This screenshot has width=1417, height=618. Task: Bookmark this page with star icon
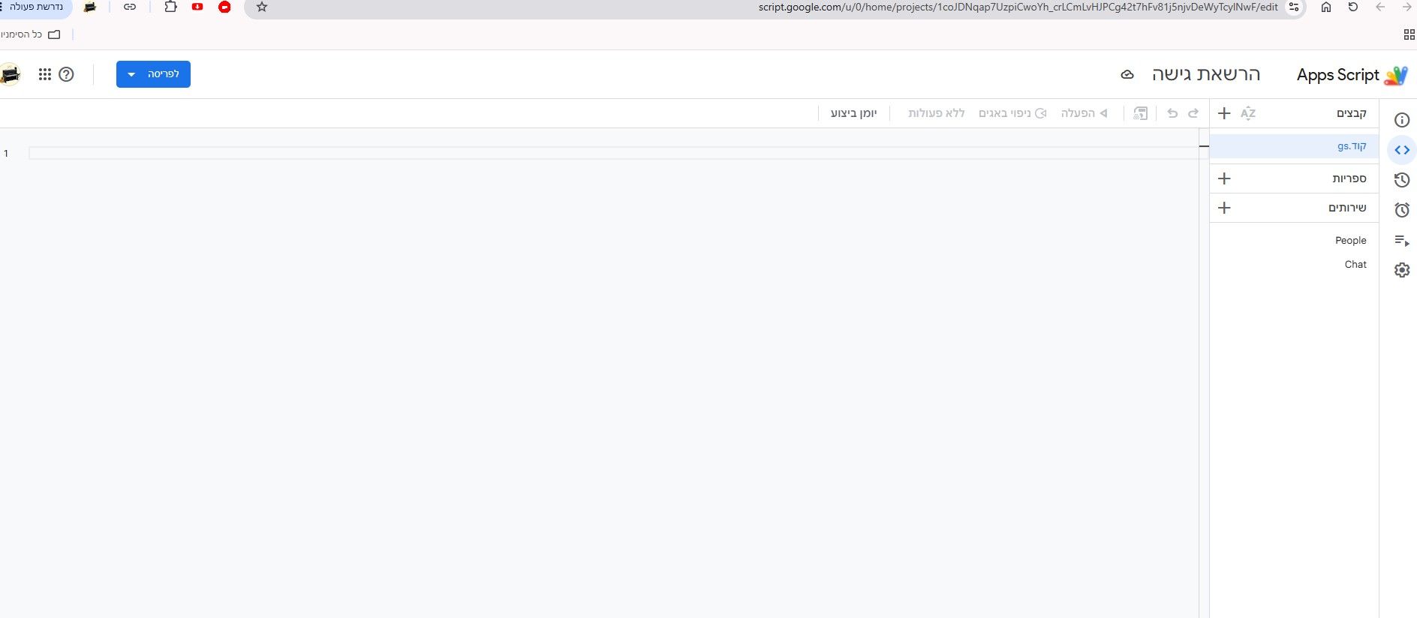click(262, 7)
